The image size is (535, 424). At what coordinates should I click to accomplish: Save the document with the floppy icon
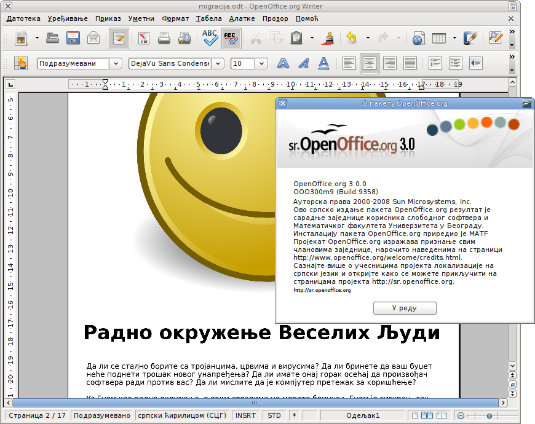73,38
